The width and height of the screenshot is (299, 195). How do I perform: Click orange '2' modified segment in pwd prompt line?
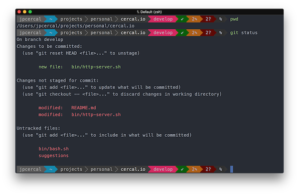[x=194, y=19]
